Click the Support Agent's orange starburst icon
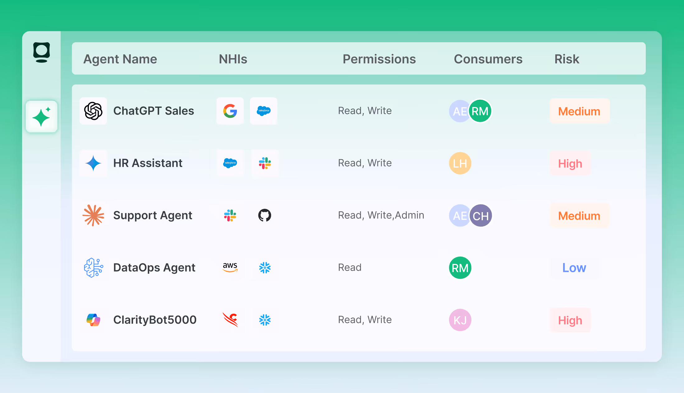 pos(93,215)
